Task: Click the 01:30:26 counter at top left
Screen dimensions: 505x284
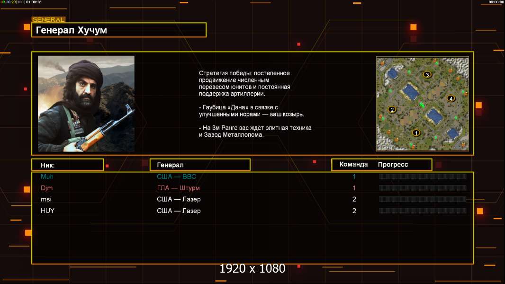Action: click(x=34, y=2)
